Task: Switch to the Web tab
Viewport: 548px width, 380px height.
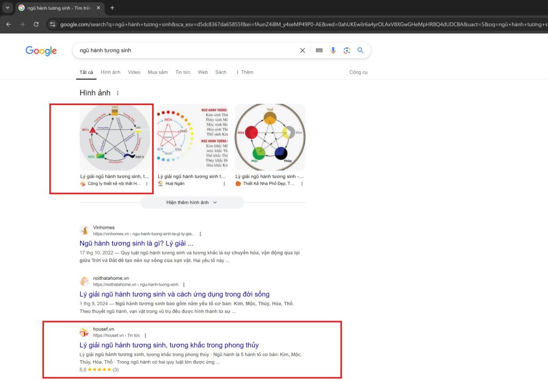Action: (x=203, y=72)
